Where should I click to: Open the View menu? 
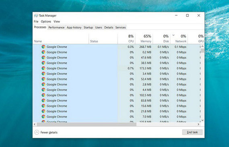57,22
